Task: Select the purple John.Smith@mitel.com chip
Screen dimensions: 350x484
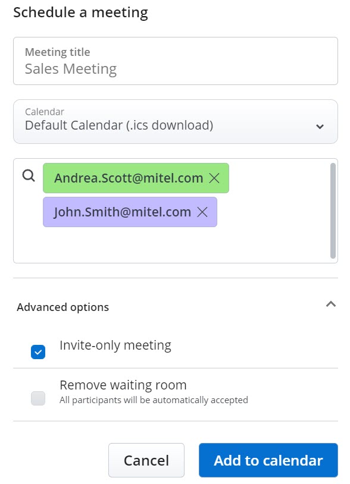Action: pos(130,212)
